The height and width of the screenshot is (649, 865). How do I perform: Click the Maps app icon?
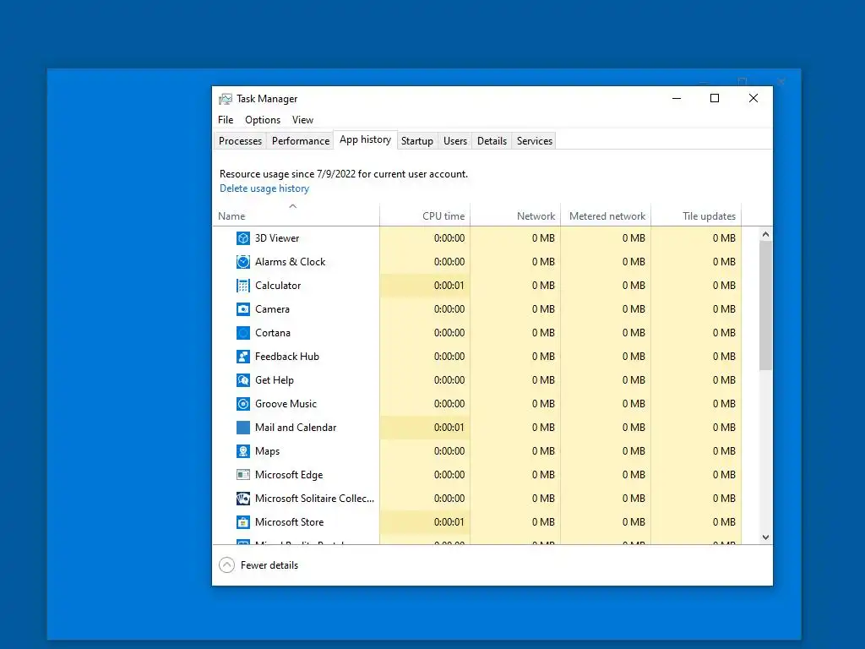pyautogui.click(x=242, y=451)
